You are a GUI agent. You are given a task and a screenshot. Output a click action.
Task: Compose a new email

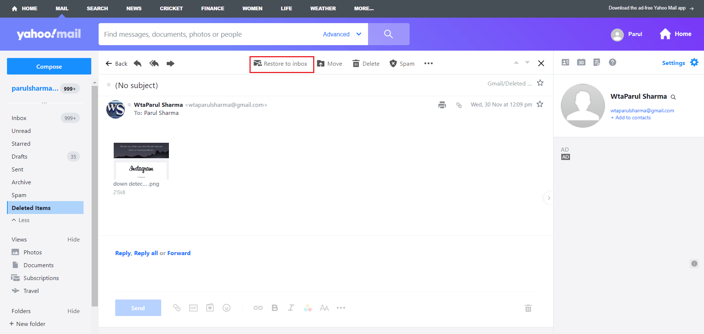click(x=49, y=66)
